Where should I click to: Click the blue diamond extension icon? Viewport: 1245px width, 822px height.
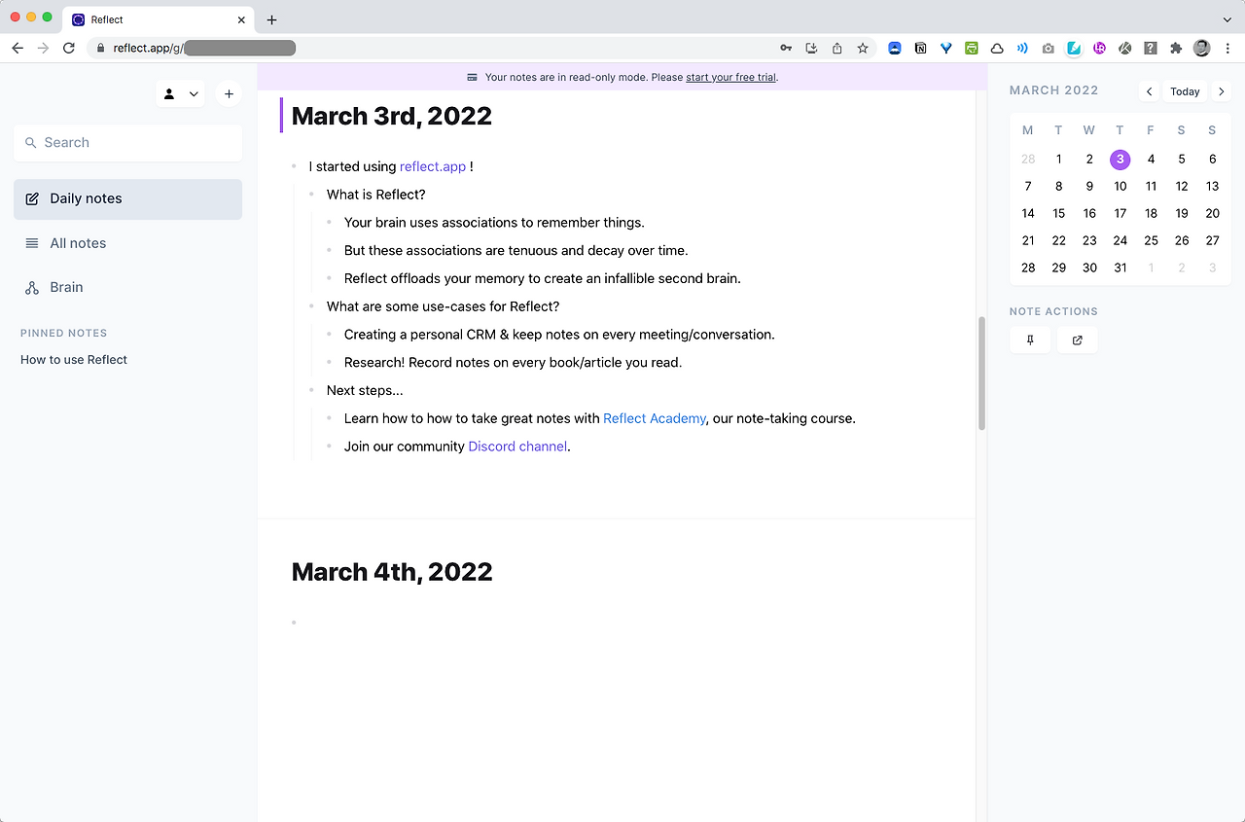click(x=945, y=48)
